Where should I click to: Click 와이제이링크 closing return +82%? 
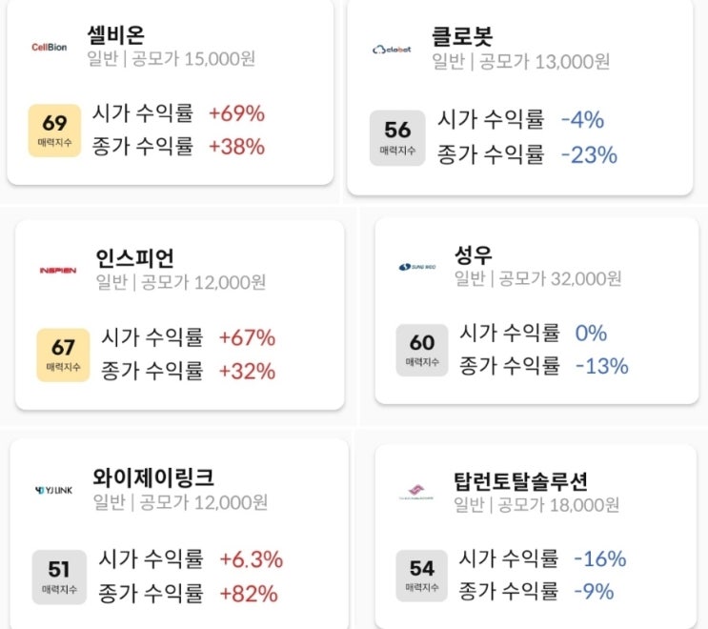click(248, 594)
